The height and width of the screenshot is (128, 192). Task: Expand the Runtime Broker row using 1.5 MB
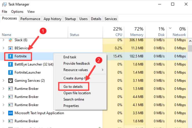[x=3, y=89]
